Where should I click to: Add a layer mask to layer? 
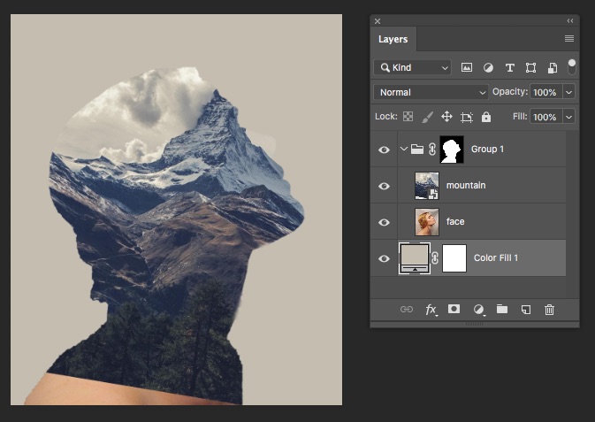(454, 310)
